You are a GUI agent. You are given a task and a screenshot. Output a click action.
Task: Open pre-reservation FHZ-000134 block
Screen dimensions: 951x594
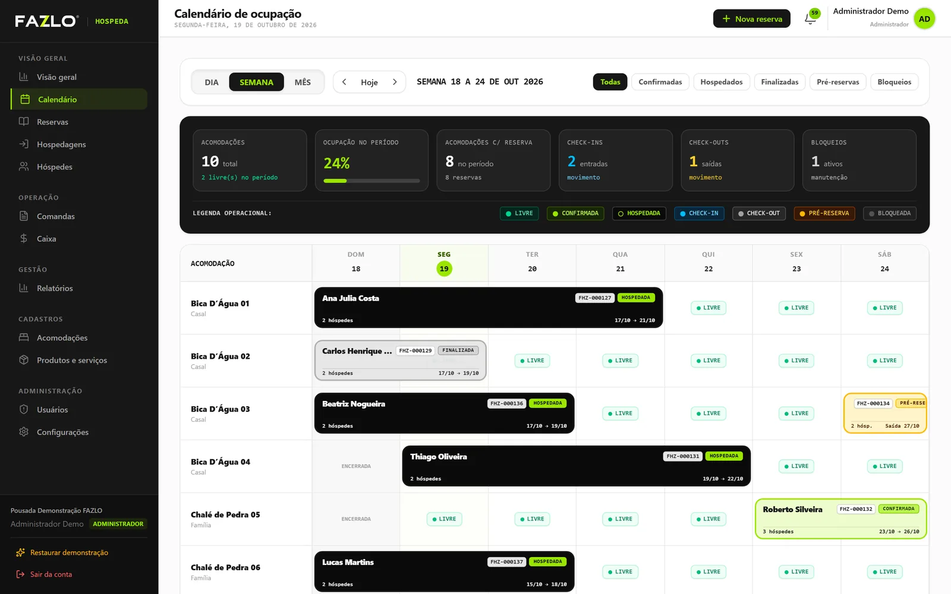(885, 413)
